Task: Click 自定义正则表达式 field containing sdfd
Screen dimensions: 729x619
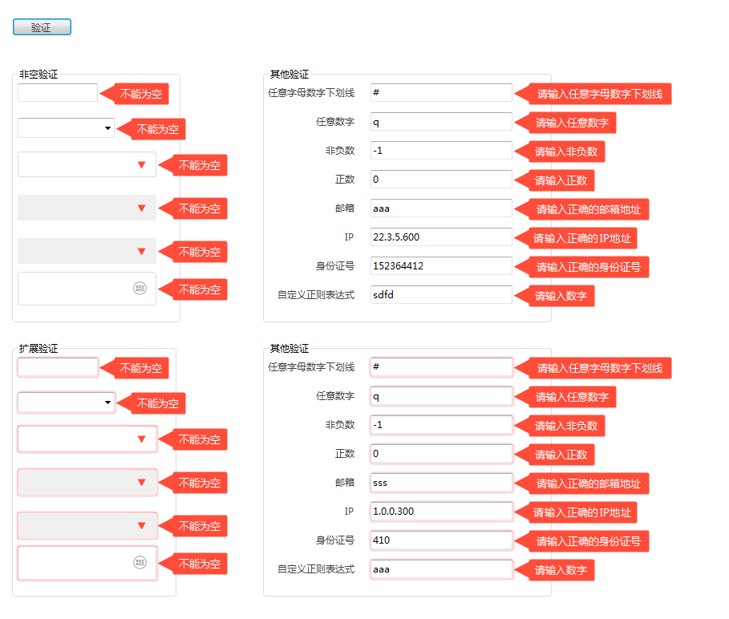Action: (x=441, y=294)
